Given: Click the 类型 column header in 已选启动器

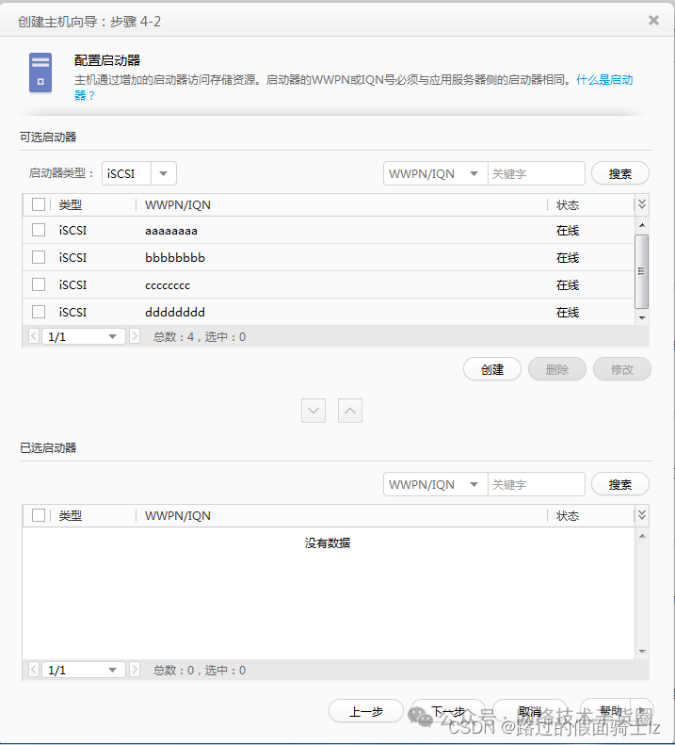Looking at the screenshot, I should coord(71,515).
